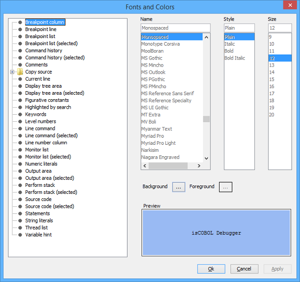This screenshot has height=282, width=300.
Task: Select Breakpoint line in the tree
Action: 40,30
